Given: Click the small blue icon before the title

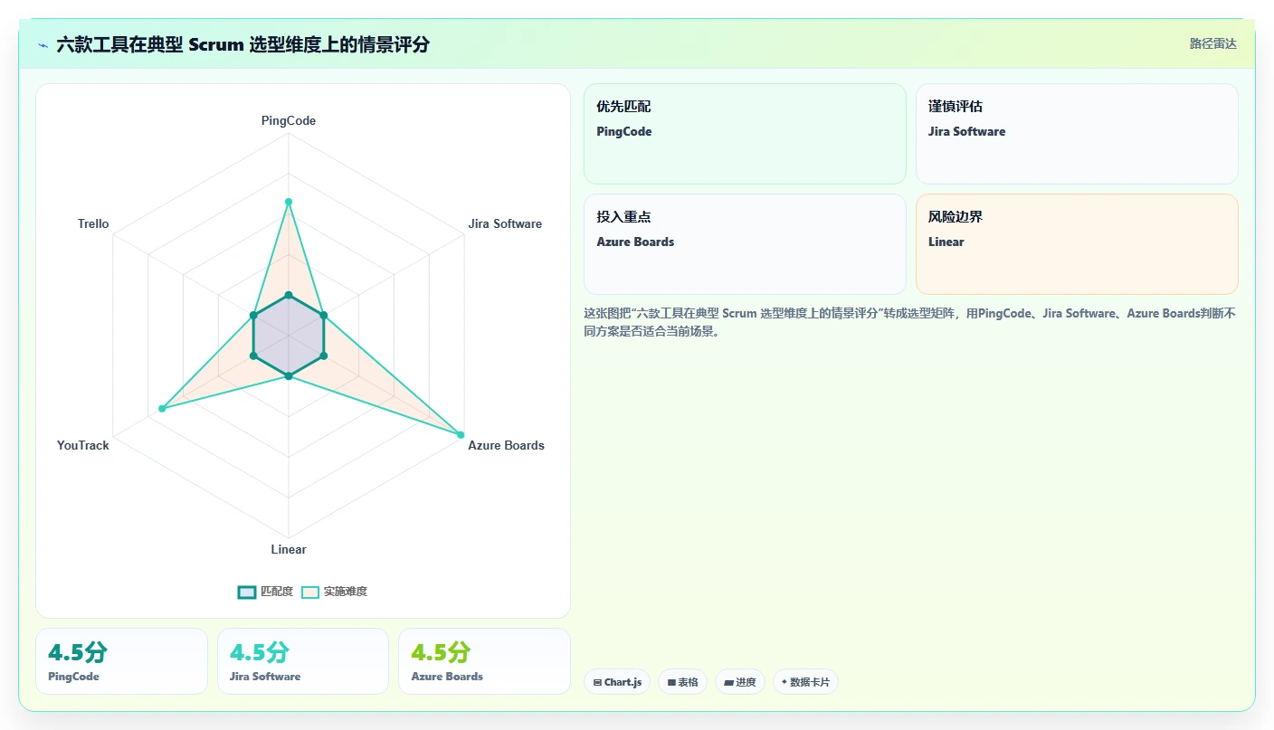Looking at the screenshot, I should [43, 44].
